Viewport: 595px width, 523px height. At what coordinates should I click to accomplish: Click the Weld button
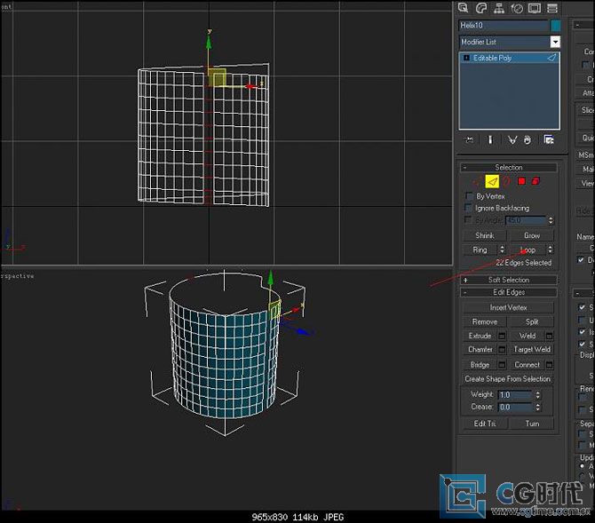pyautogui.click(x=528, y=336)
